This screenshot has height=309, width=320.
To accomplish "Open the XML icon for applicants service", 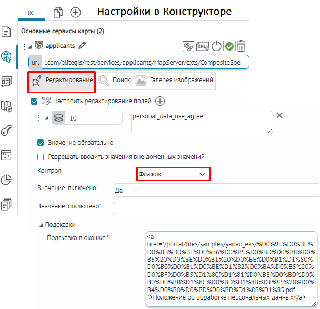I will [202, 46].
